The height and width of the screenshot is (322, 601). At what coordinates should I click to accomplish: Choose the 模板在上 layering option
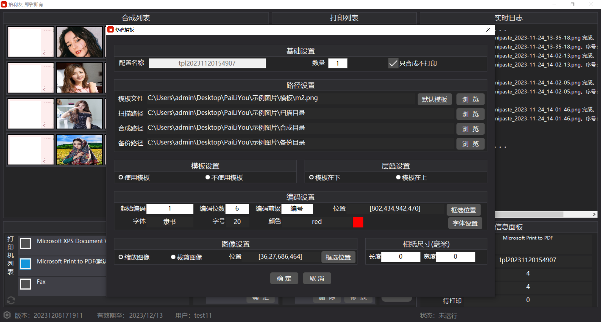[x=398, y=178]
